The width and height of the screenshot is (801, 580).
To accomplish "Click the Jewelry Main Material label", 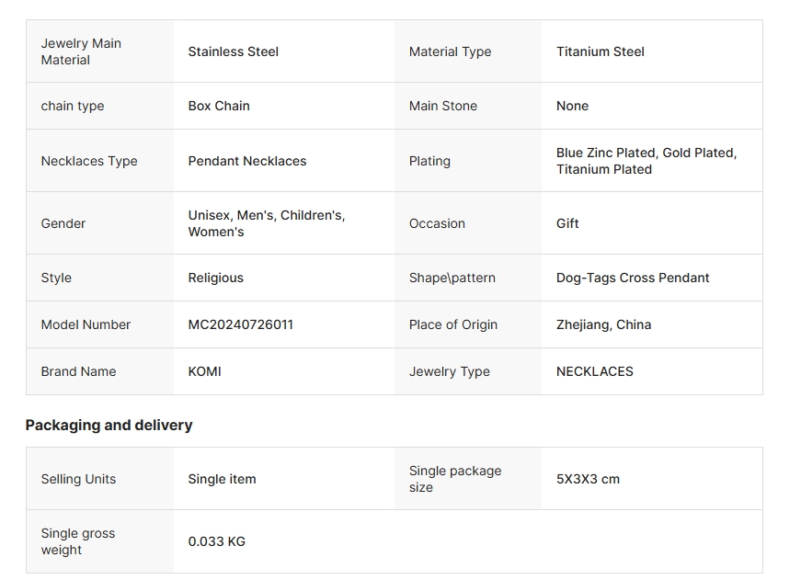I will click(81, 51).
